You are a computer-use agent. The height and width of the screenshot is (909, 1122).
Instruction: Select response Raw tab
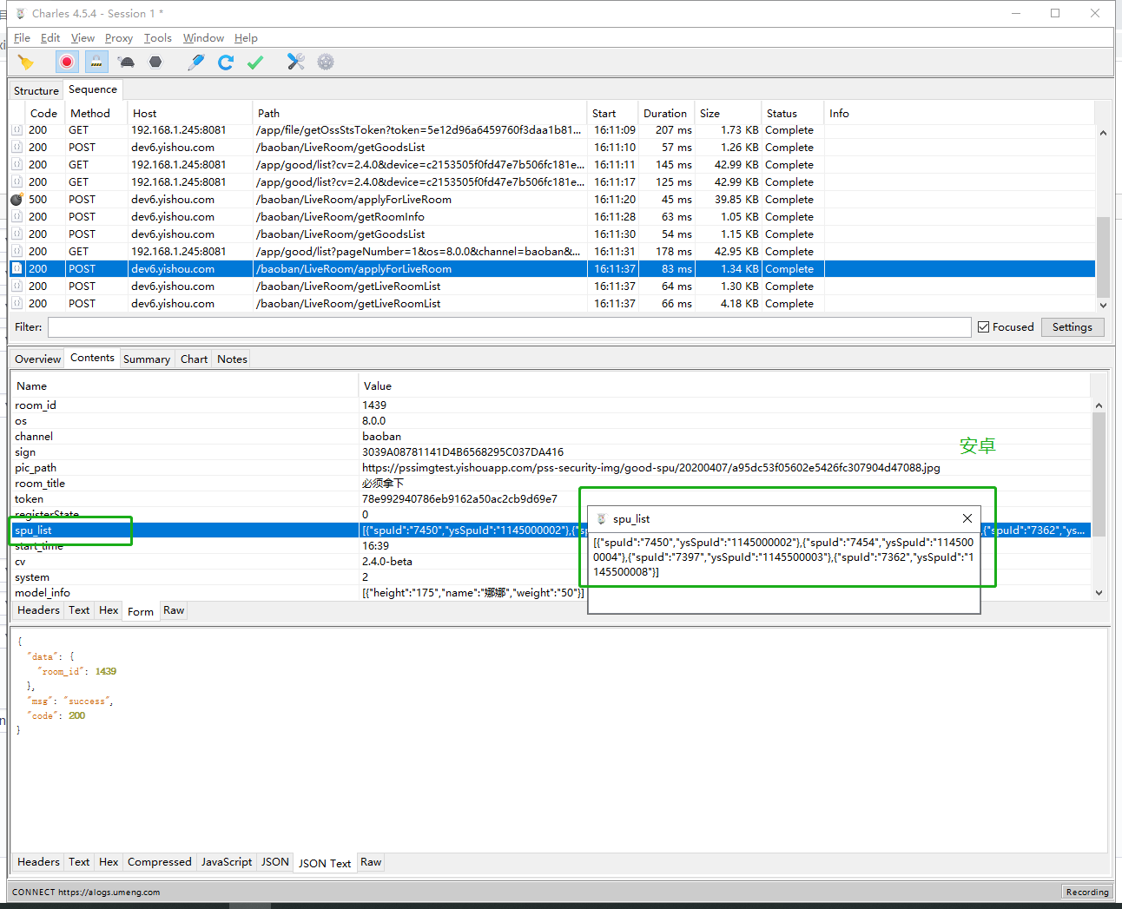pyautogui.click(x=371, y=862)
